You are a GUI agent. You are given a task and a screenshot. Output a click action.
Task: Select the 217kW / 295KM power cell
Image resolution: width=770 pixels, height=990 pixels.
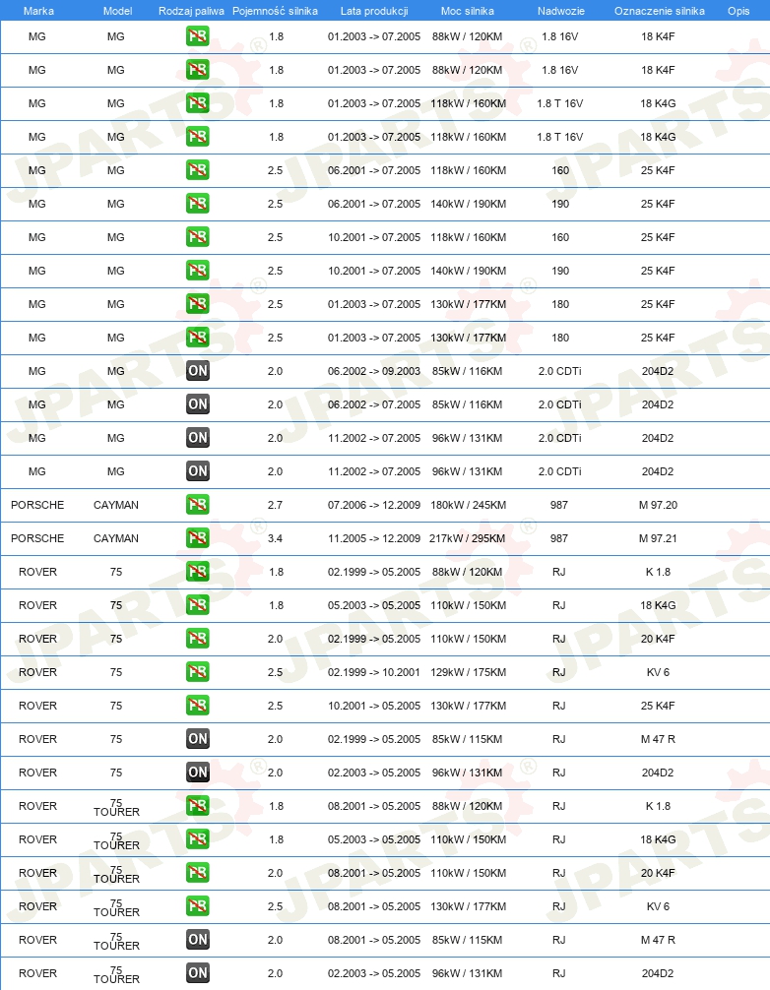(468, 538)
